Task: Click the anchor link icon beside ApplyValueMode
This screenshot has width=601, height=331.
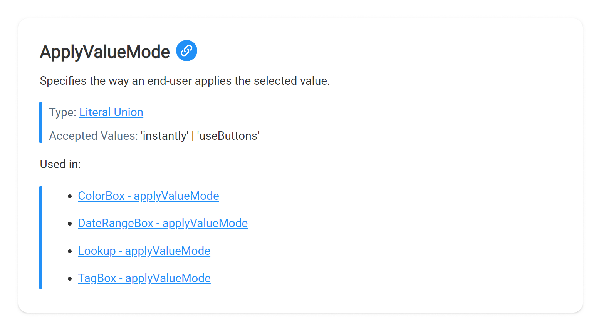Action: (186, 51)
